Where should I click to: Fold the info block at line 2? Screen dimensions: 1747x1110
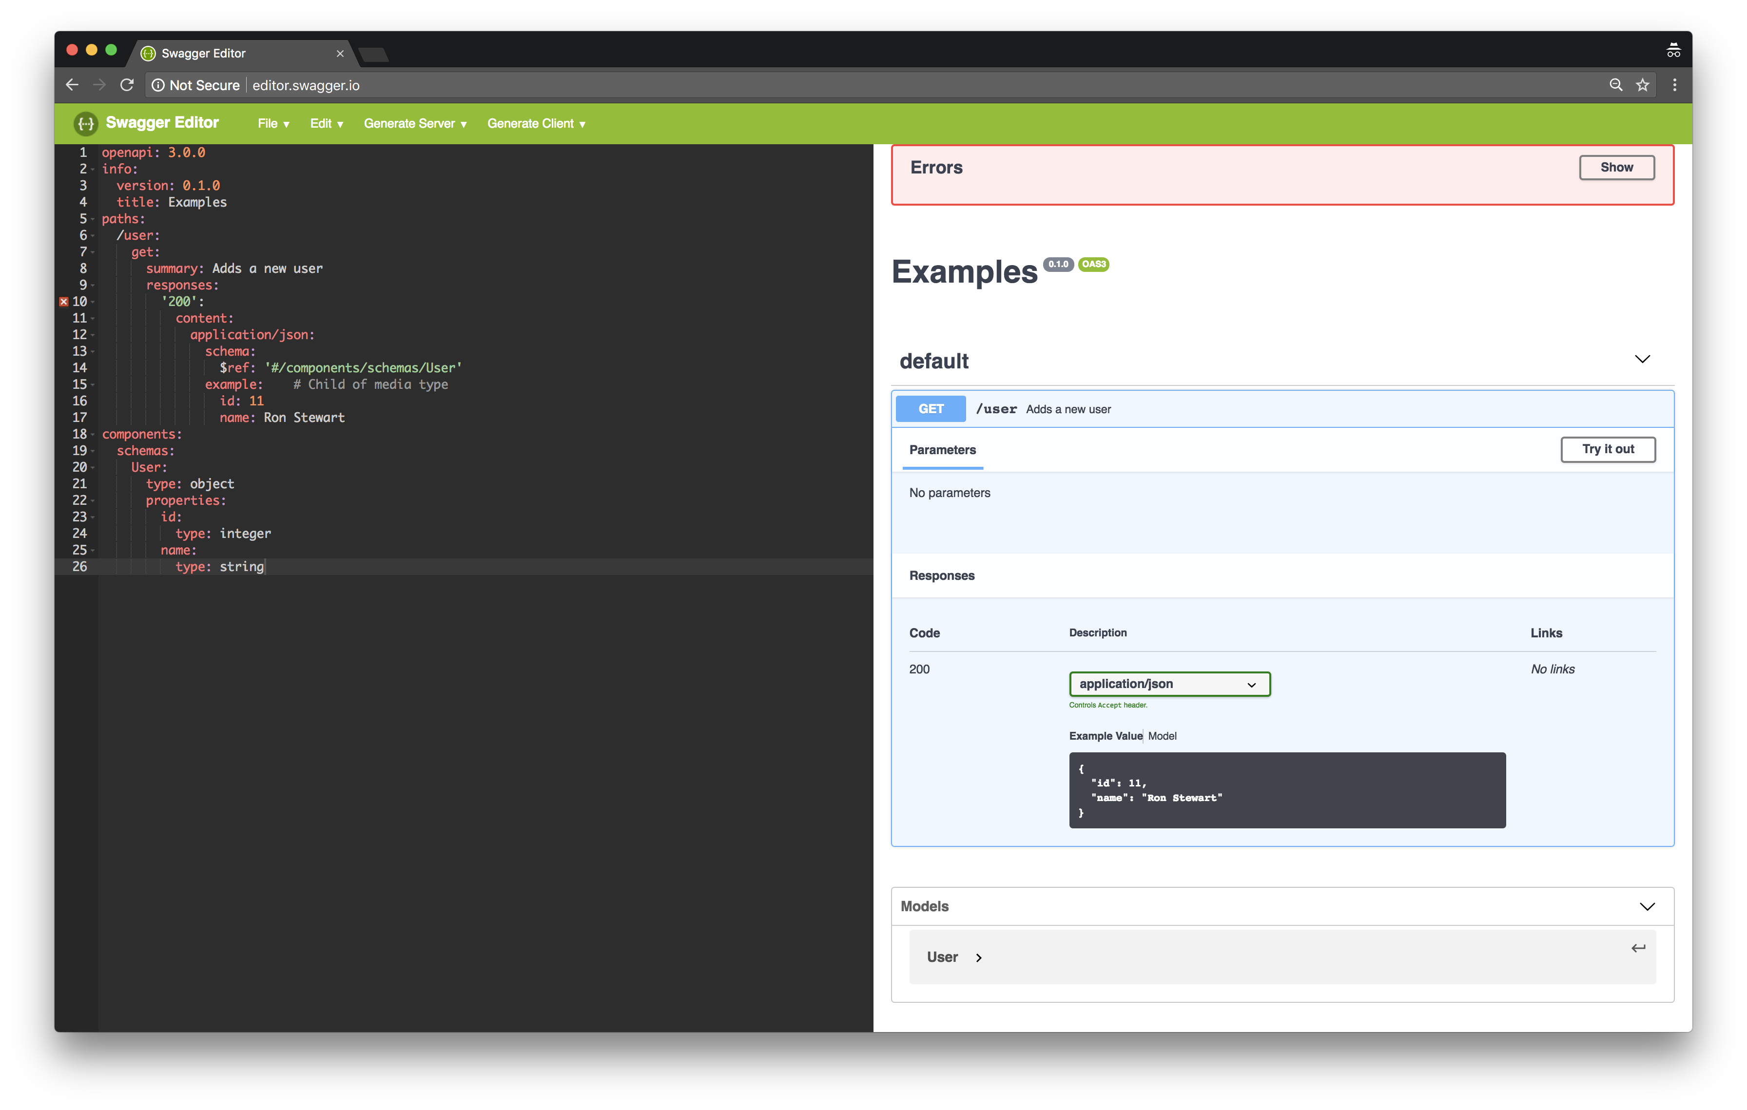92,169
